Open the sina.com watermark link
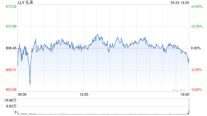Viewport: 207px width, 116px height. [x=179, y=90]
